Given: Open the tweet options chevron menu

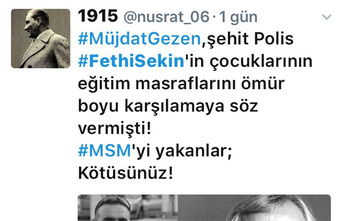Looking at the screenshot, I should 326,17.
